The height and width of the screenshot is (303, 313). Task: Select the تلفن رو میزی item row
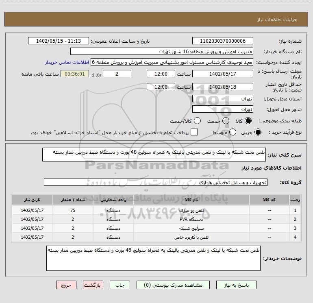[156, 210]
